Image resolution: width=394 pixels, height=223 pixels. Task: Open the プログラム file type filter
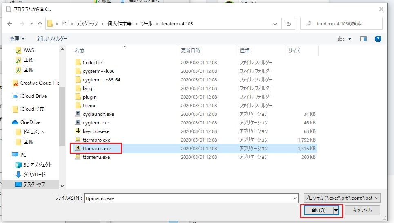[342, 198]
